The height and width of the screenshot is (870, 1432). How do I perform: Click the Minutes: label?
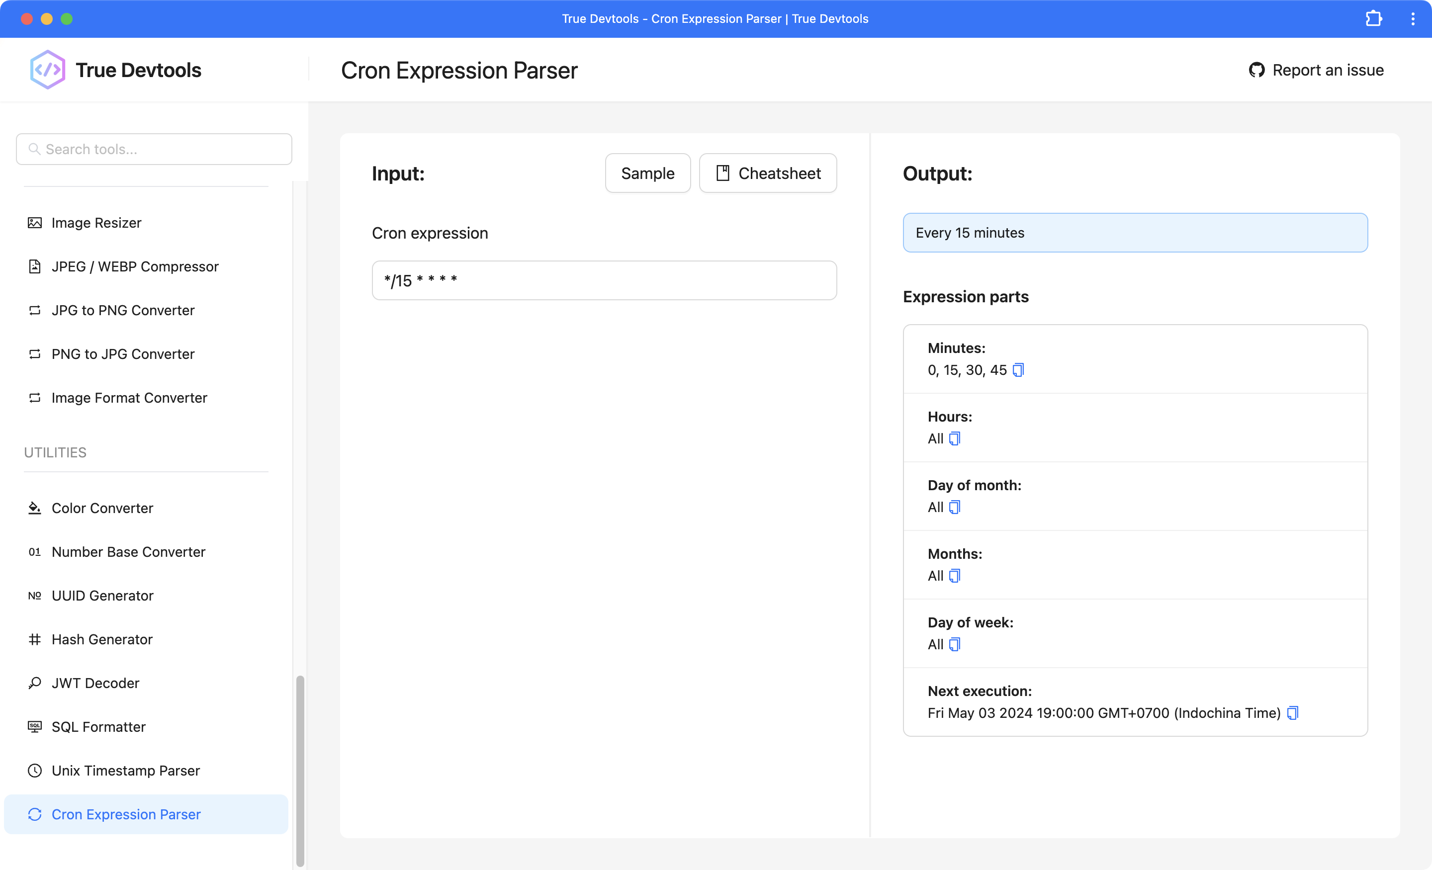[956, 348]
